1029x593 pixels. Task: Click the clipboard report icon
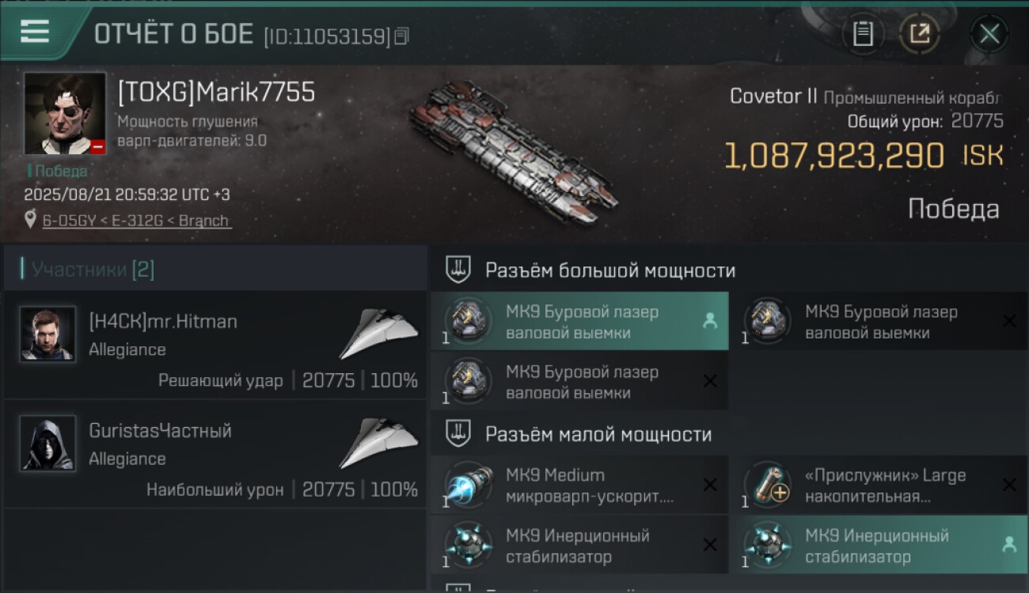[863, 34]
